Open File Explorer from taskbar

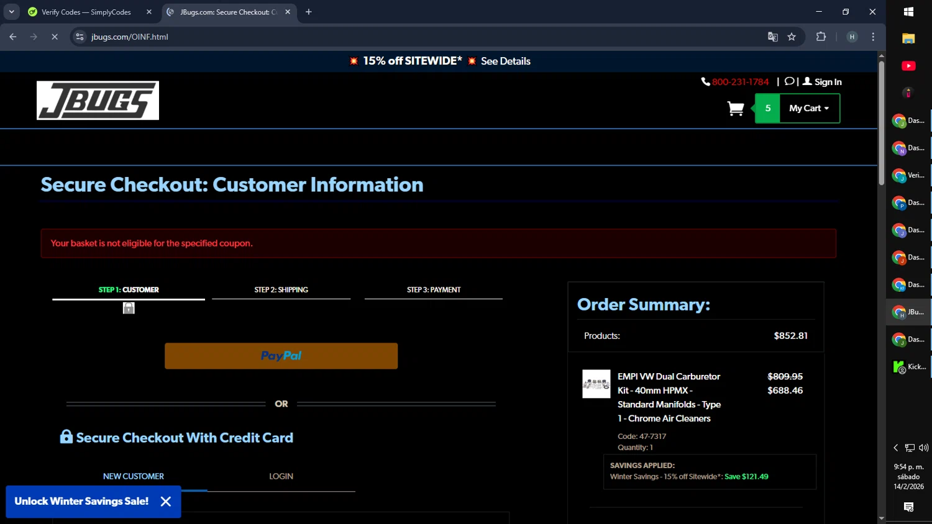908,38
